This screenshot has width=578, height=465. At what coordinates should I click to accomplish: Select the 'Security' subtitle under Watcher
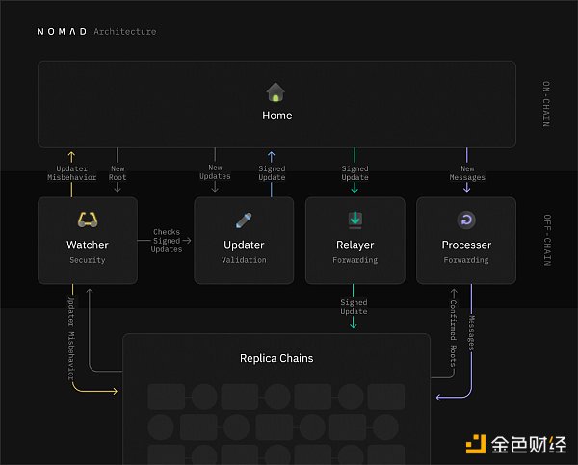[x=88, y=260]
